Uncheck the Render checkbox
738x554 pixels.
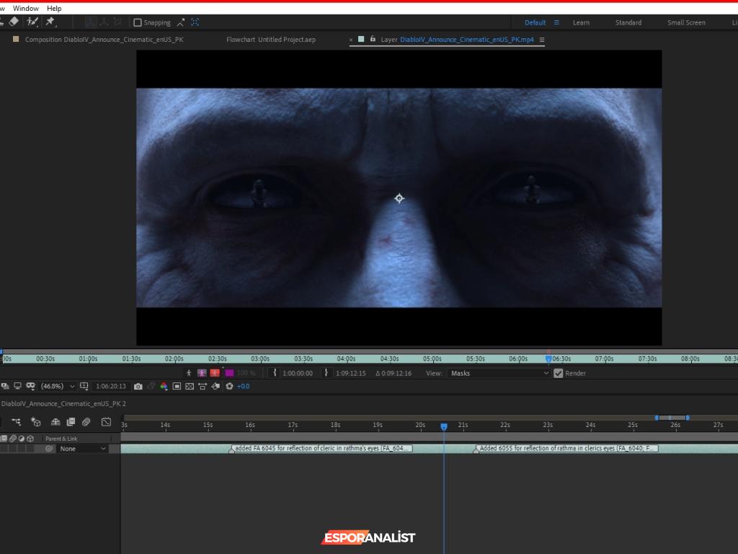[559, 373]
